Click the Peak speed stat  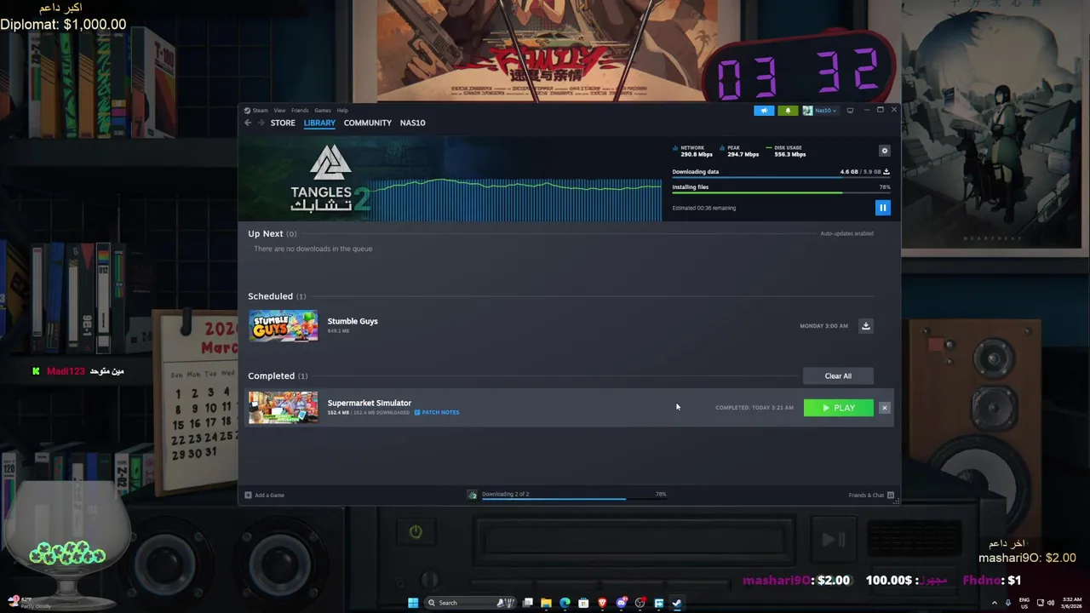[x=739, y=151]
